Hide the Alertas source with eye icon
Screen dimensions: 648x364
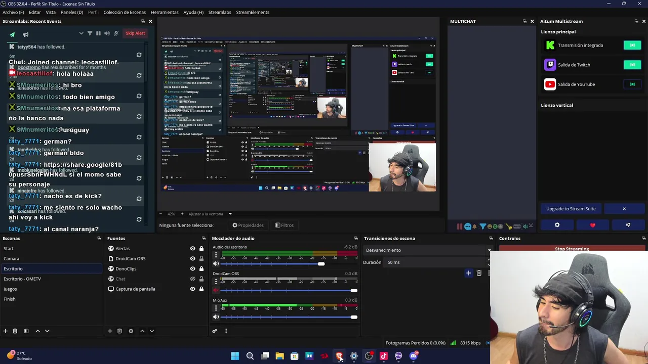coord(192,248)
